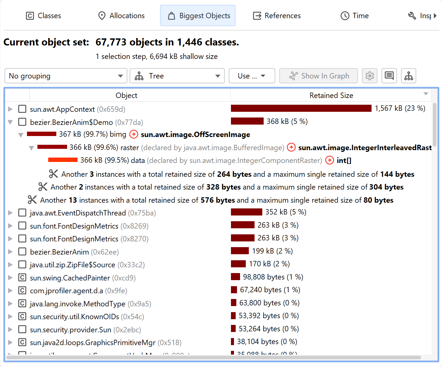Image resolution: width=442 pixels, height=367 pixels.
Task: Click red arrow icon before sun.awt.image.OffScreenImage
Action: (134, 135)
